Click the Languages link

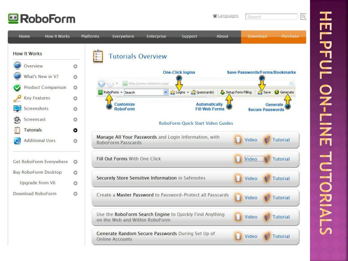pyautogui.click(x=228, y=16)
